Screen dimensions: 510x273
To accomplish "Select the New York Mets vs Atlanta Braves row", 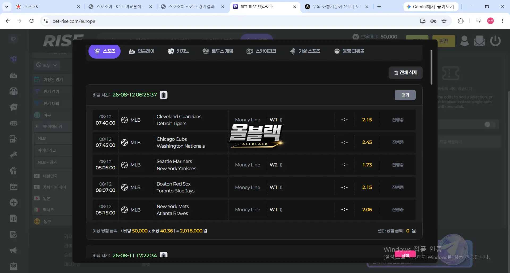I will point(254,210).
